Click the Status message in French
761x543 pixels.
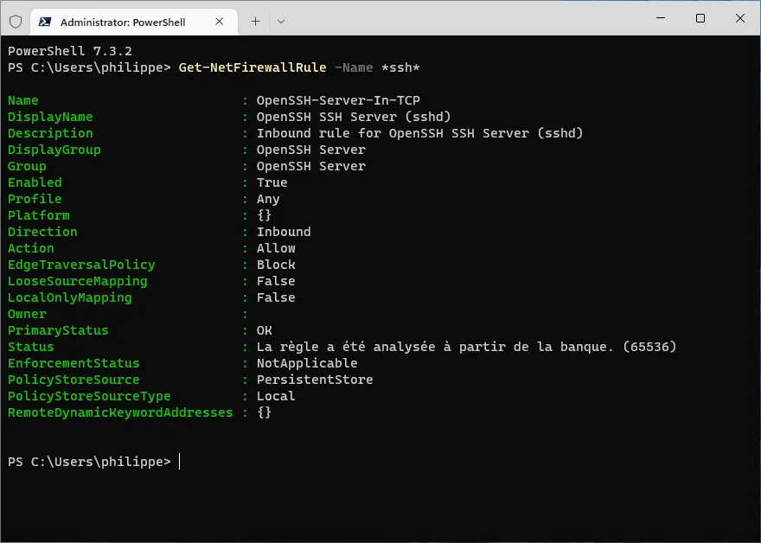pyautogui.click(x=466, y=347)
